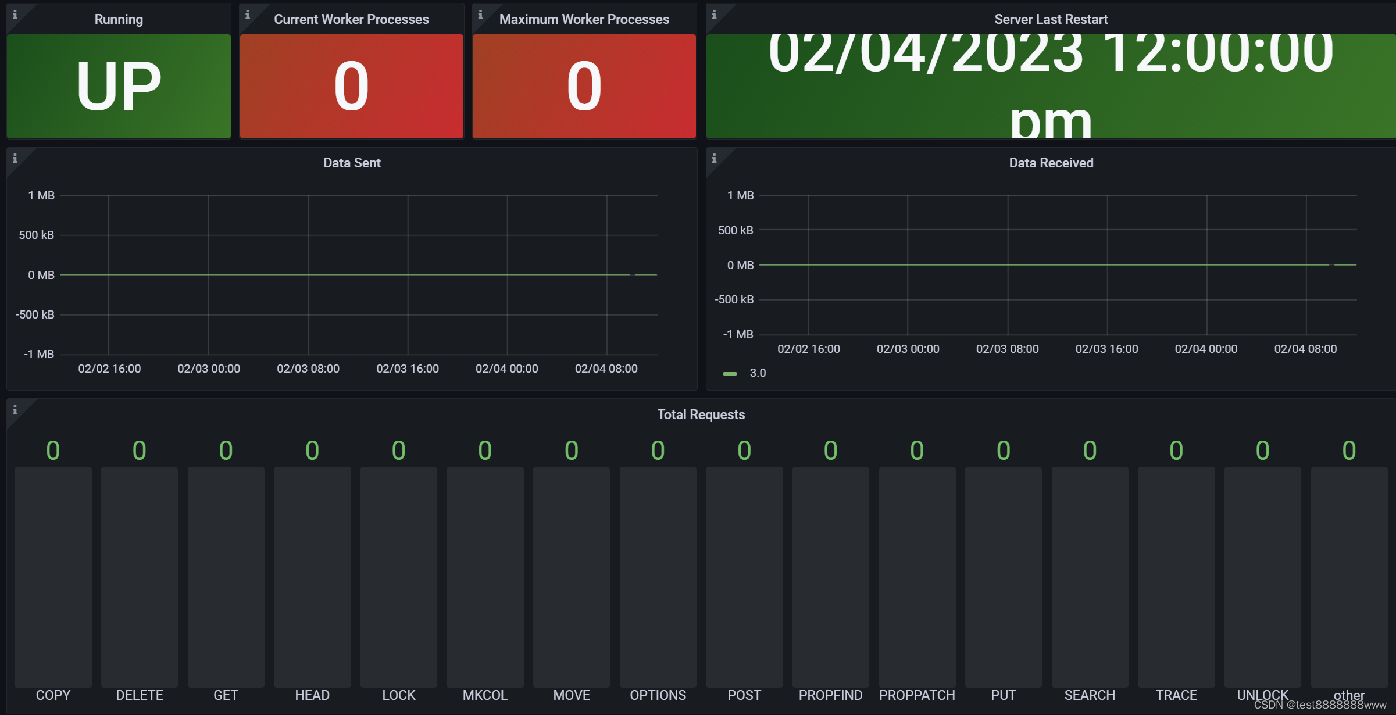
Task: Click the POST requests bar gauge
Action: coord(744,575)
